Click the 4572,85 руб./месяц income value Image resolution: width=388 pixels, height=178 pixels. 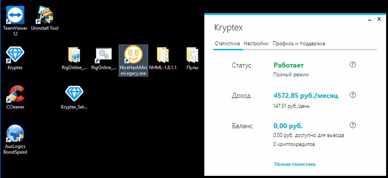tap(306, 96)
